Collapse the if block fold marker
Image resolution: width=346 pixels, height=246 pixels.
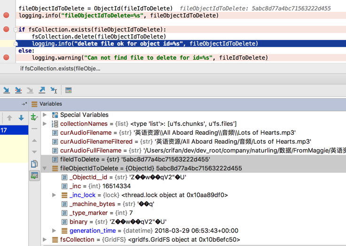[x=16, y=30]
